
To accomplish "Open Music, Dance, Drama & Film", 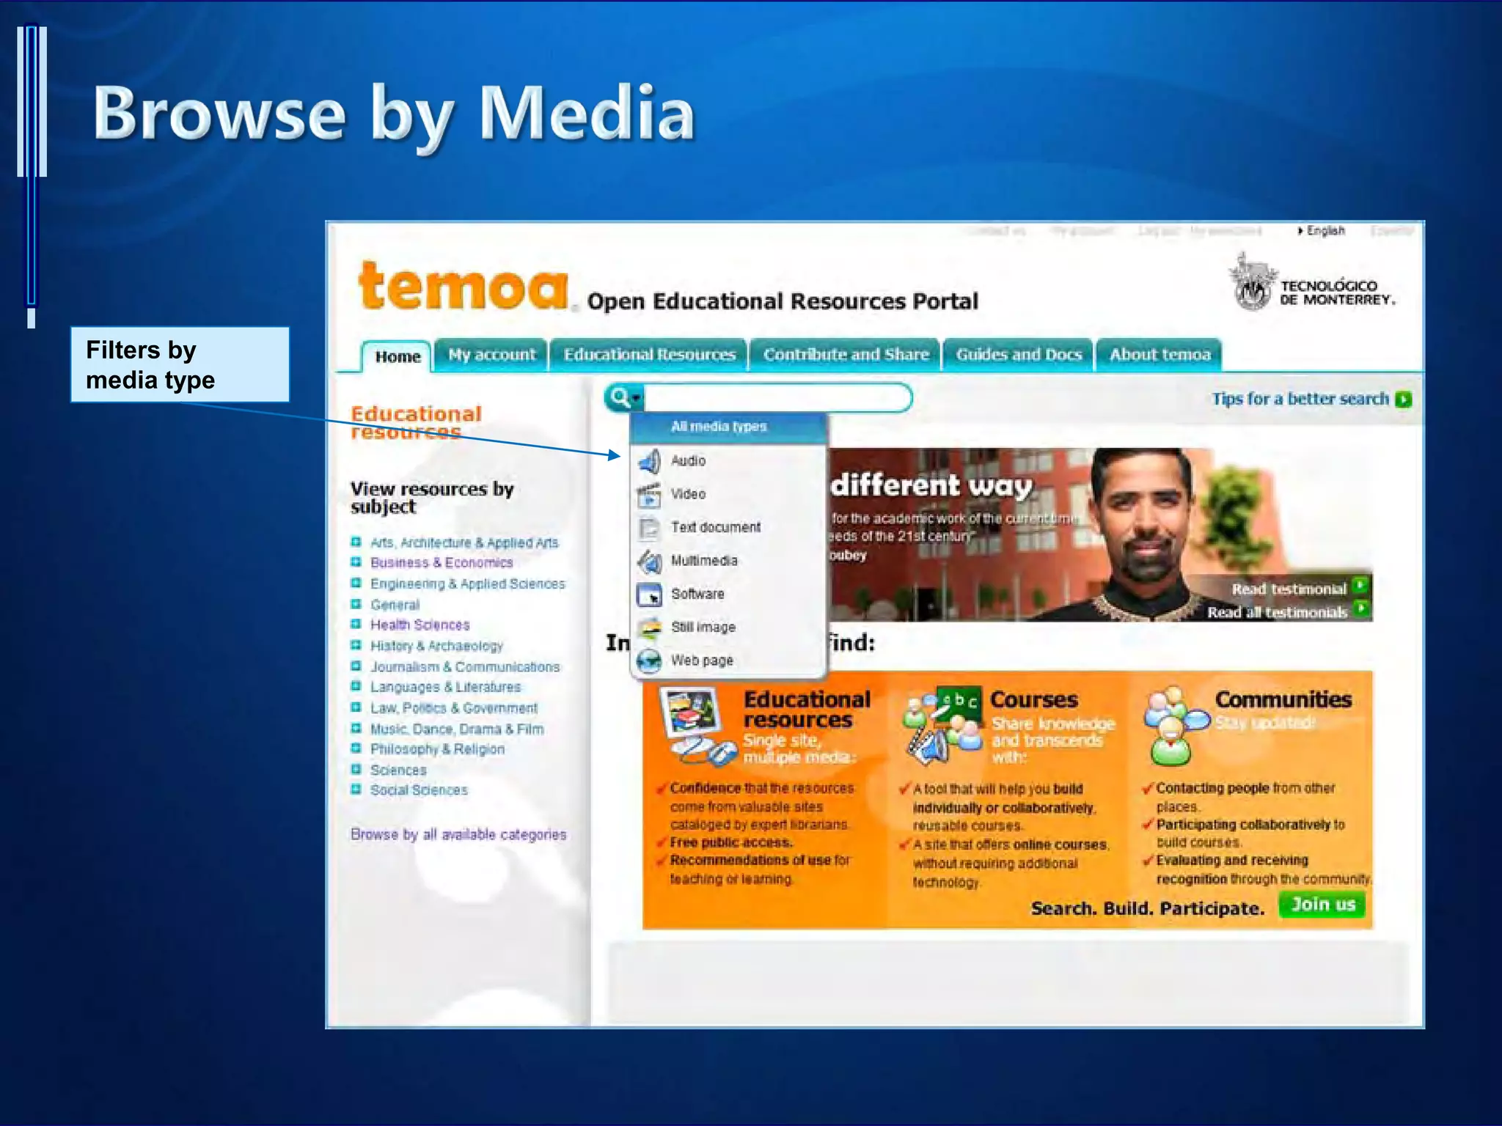I will click(x=456, y=729).
